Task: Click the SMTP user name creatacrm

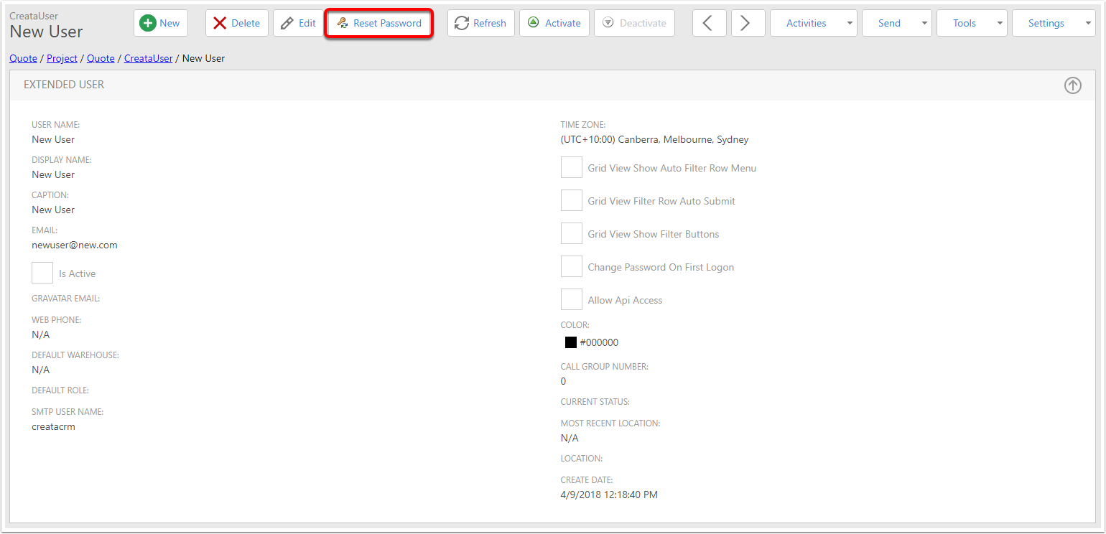Action: point(53,426)
